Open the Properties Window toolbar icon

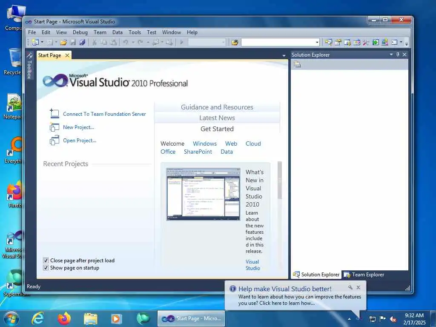tap(338, 42)
